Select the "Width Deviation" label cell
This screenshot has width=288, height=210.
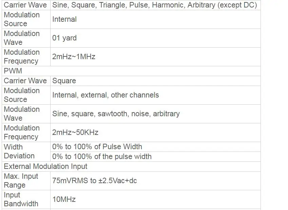click(x=19, y=152)
